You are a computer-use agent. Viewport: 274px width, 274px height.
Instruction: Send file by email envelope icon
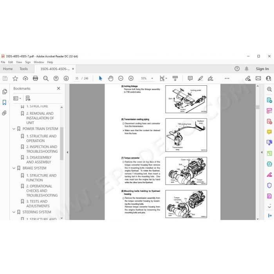(x=258, y=78)
